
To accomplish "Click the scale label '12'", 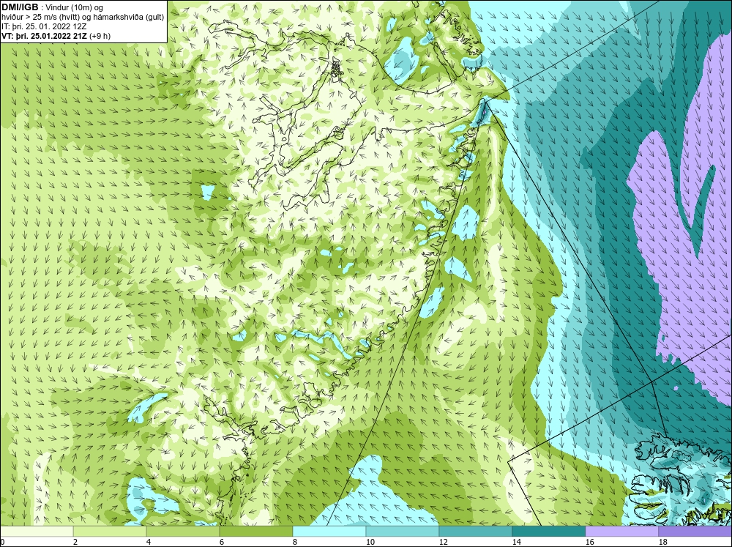I will [x=443, y=542].
